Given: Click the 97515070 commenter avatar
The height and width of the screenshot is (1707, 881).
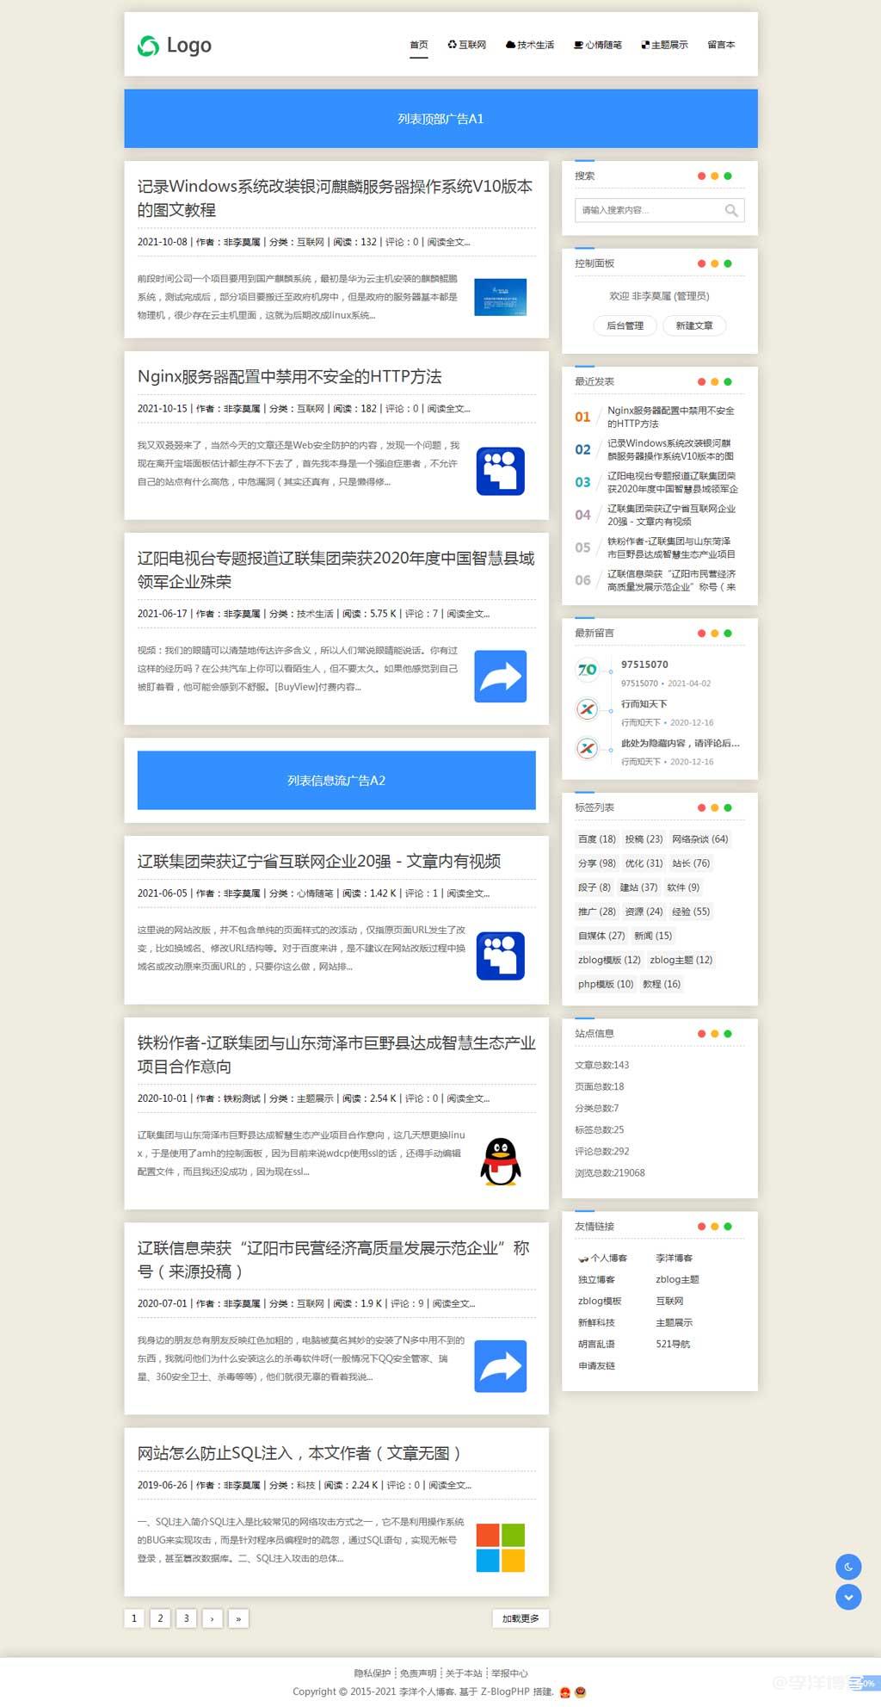Looking at the screenshot, I should [x=587, y=670].
